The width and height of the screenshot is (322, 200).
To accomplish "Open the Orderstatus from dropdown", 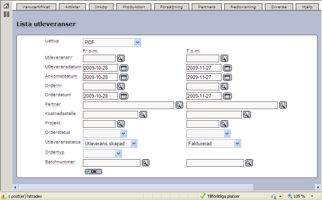I will coord(105,134).
